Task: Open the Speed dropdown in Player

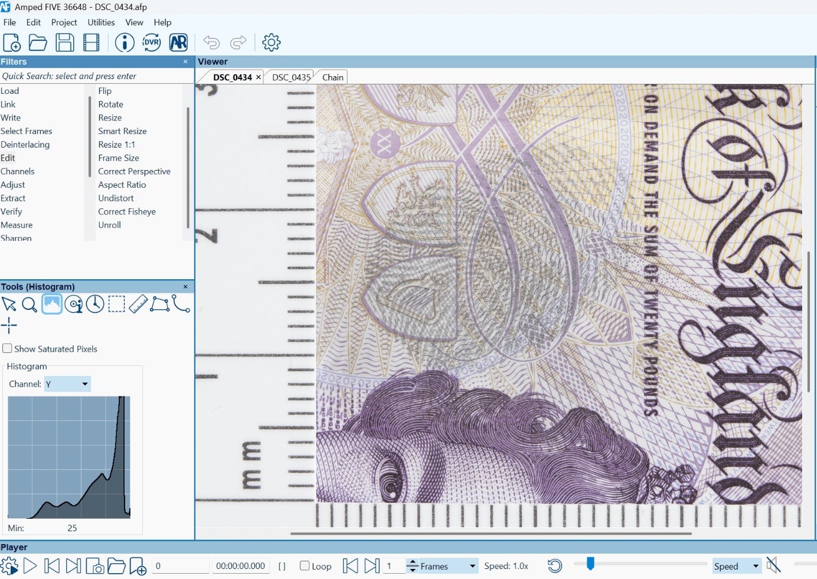Action: [x=737, y=566]
